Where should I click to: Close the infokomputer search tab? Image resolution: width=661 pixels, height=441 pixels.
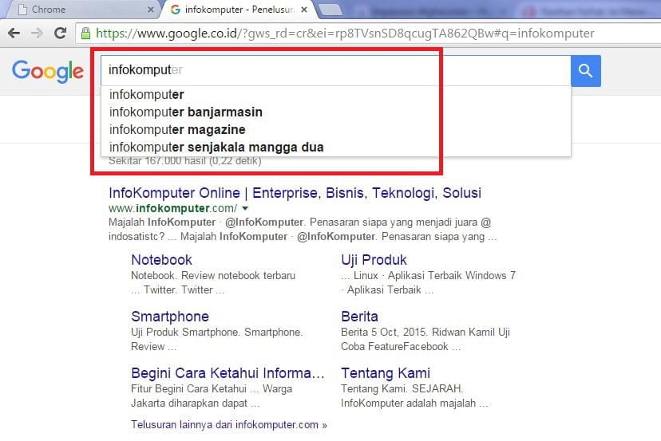[303, 10]
